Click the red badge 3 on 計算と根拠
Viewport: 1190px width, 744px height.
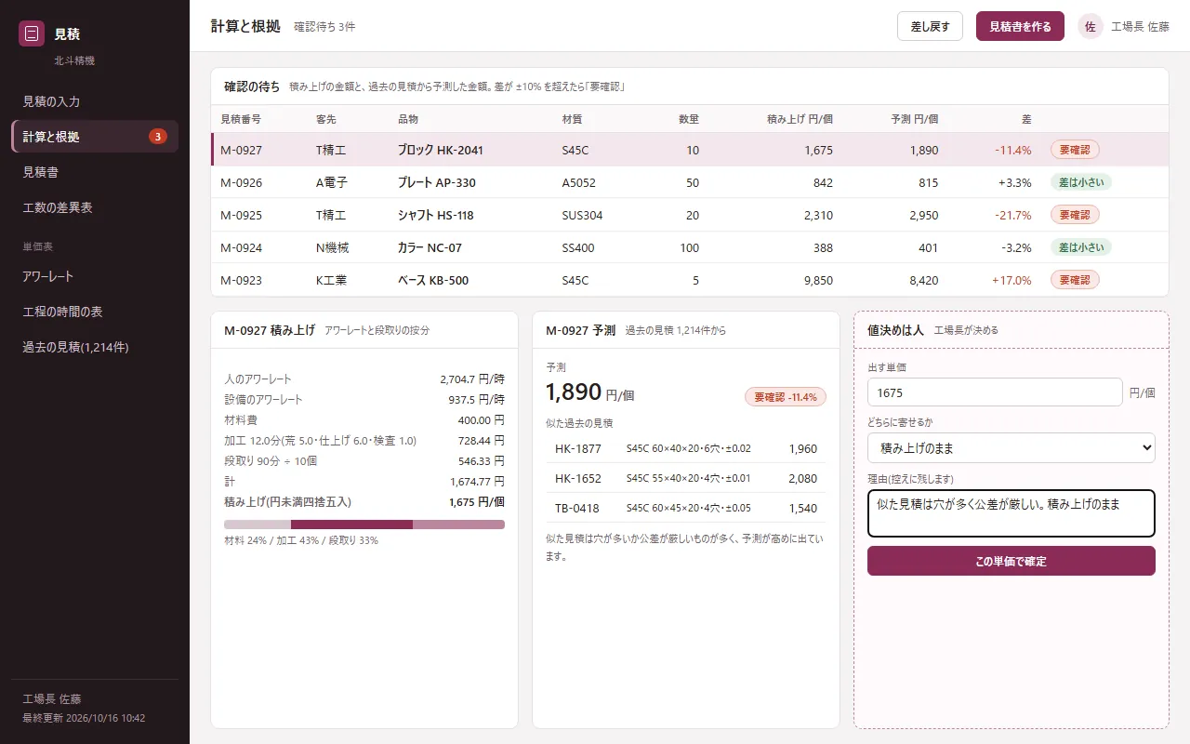pos(158,137)
